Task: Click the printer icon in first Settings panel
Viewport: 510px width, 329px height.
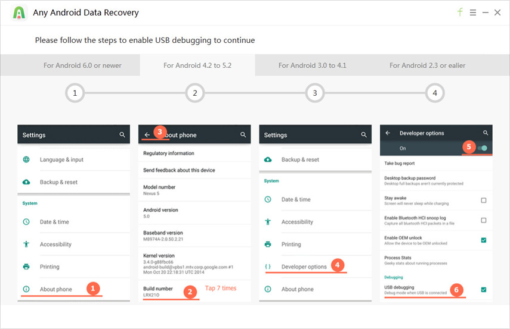Action: point(26,267)
